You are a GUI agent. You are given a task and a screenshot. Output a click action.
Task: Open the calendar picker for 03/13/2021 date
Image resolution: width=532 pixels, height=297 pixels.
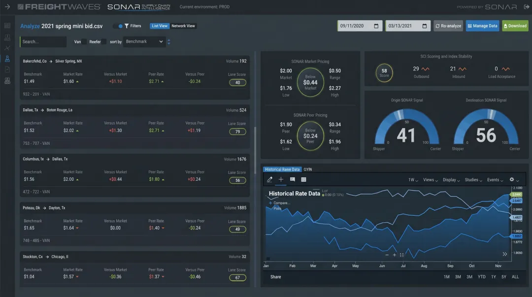click(425, 26)
